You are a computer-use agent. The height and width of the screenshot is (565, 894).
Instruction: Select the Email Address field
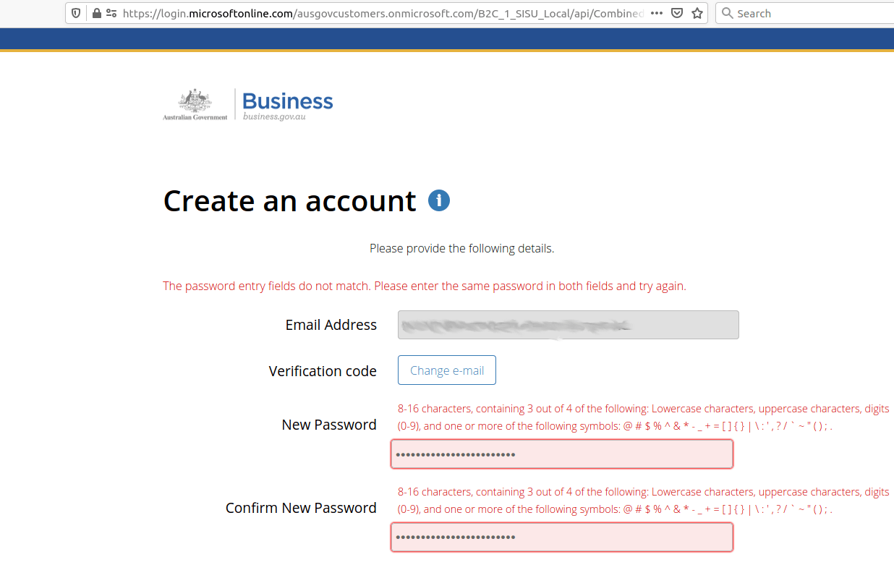pyautogui.click(x=568, y=324)
